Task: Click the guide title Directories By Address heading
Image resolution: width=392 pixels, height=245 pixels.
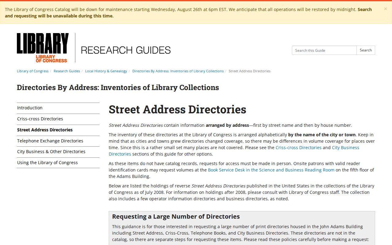Action: pyautogui.click(x=118, y=88)
